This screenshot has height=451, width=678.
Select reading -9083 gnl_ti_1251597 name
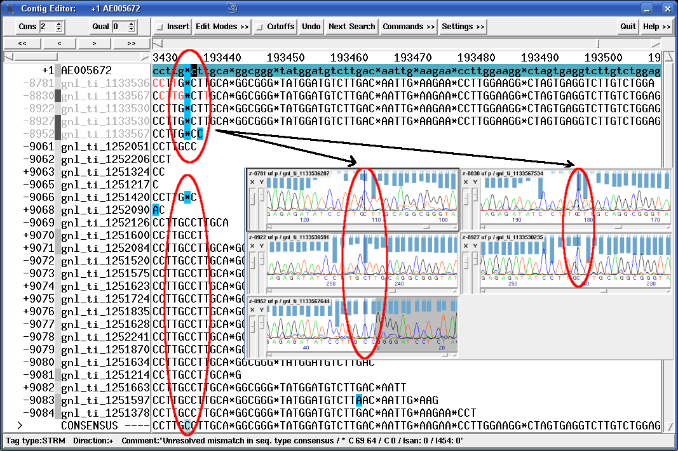tap(105, 400)
